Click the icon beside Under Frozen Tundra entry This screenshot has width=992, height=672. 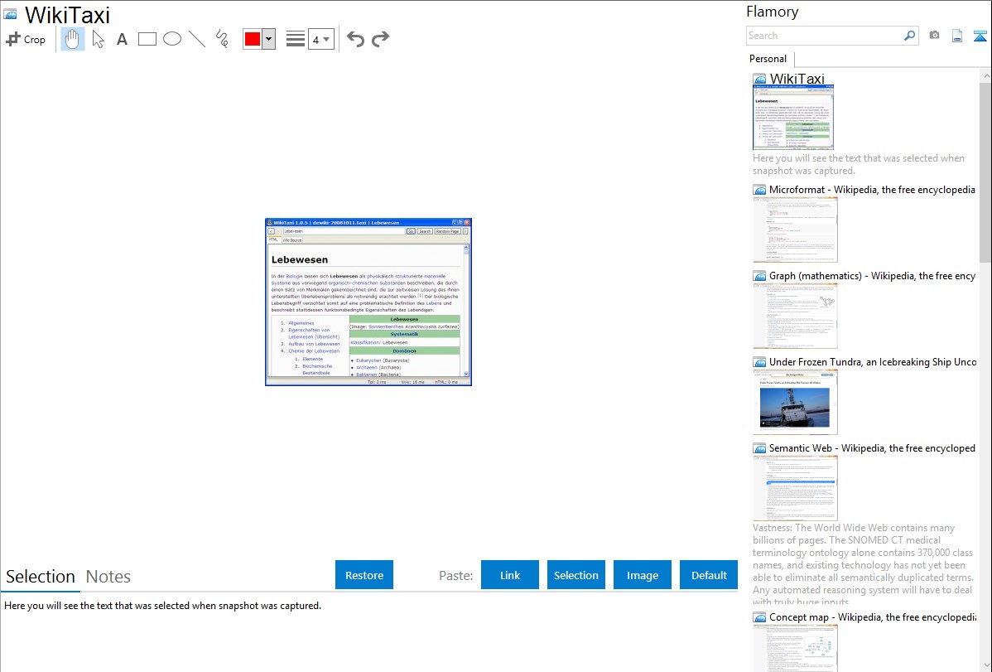[759, 362]
